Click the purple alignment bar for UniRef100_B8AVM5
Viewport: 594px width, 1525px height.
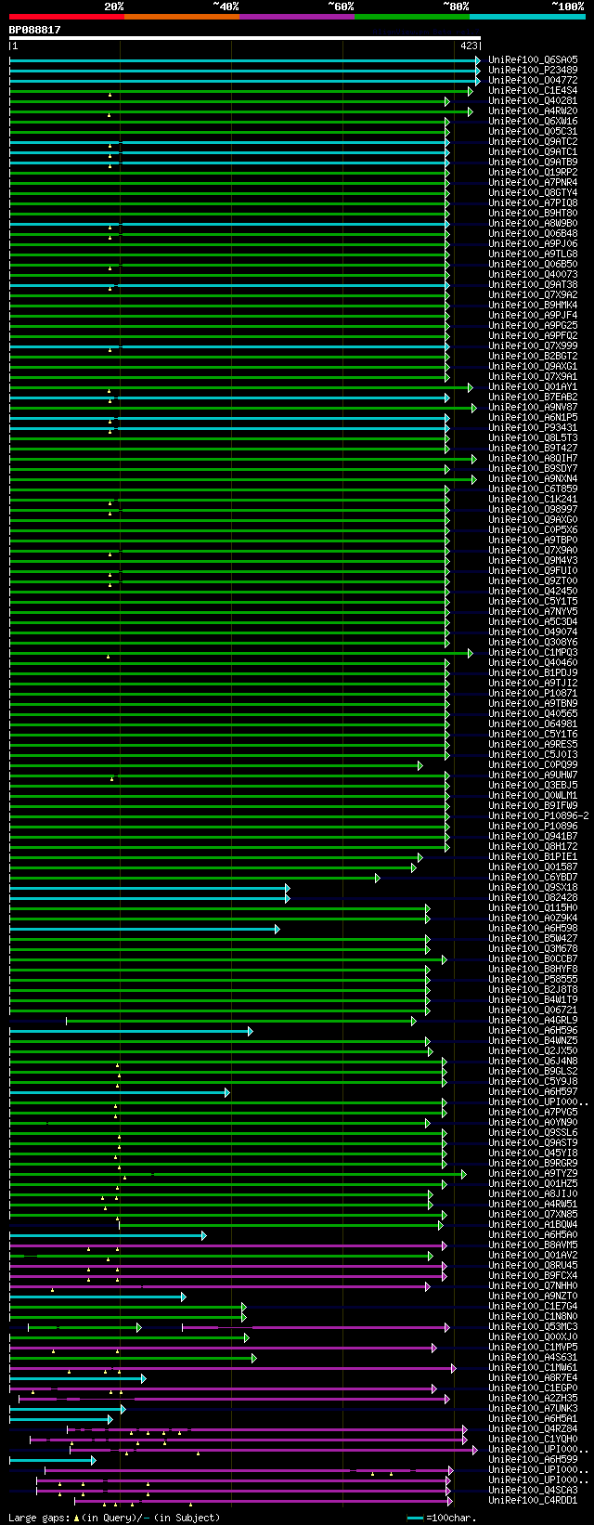click(227, 1245)
